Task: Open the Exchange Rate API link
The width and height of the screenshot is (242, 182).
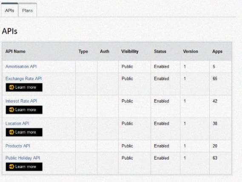Action: click(x=24, y=78)
